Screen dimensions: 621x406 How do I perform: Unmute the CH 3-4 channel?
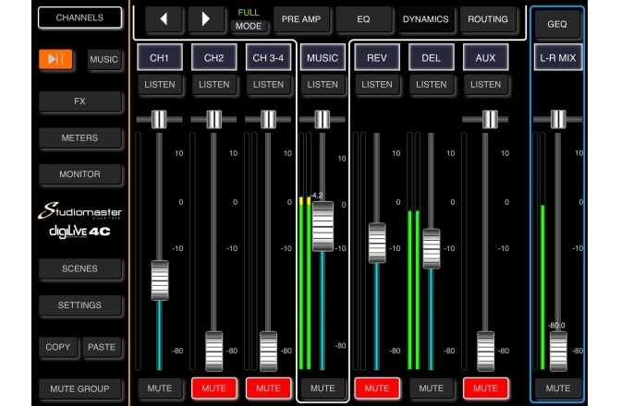click(x=268, y=388)
